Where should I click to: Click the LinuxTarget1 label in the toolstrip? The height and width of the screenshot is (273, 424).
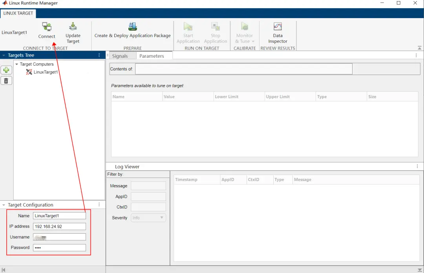click(x=15, y=33)
